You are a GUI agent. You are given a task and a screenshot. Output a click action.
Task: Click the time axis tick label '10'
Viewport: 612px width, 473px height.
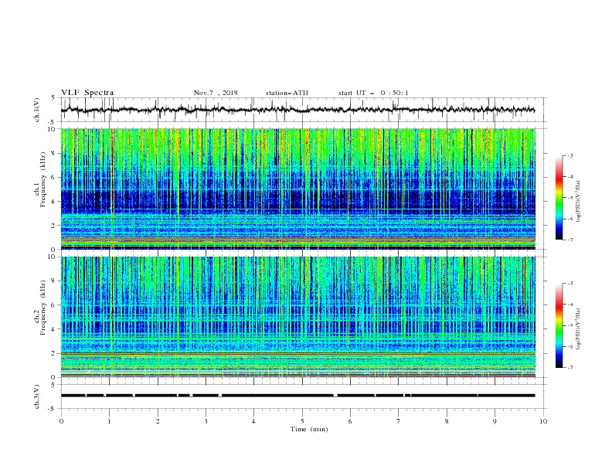point(543,421)
